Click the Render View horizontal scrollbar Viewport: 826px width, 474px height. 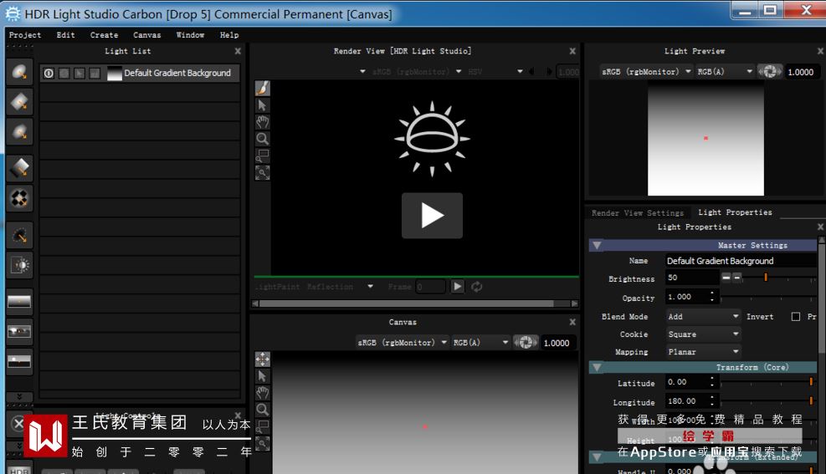(406, 303)
